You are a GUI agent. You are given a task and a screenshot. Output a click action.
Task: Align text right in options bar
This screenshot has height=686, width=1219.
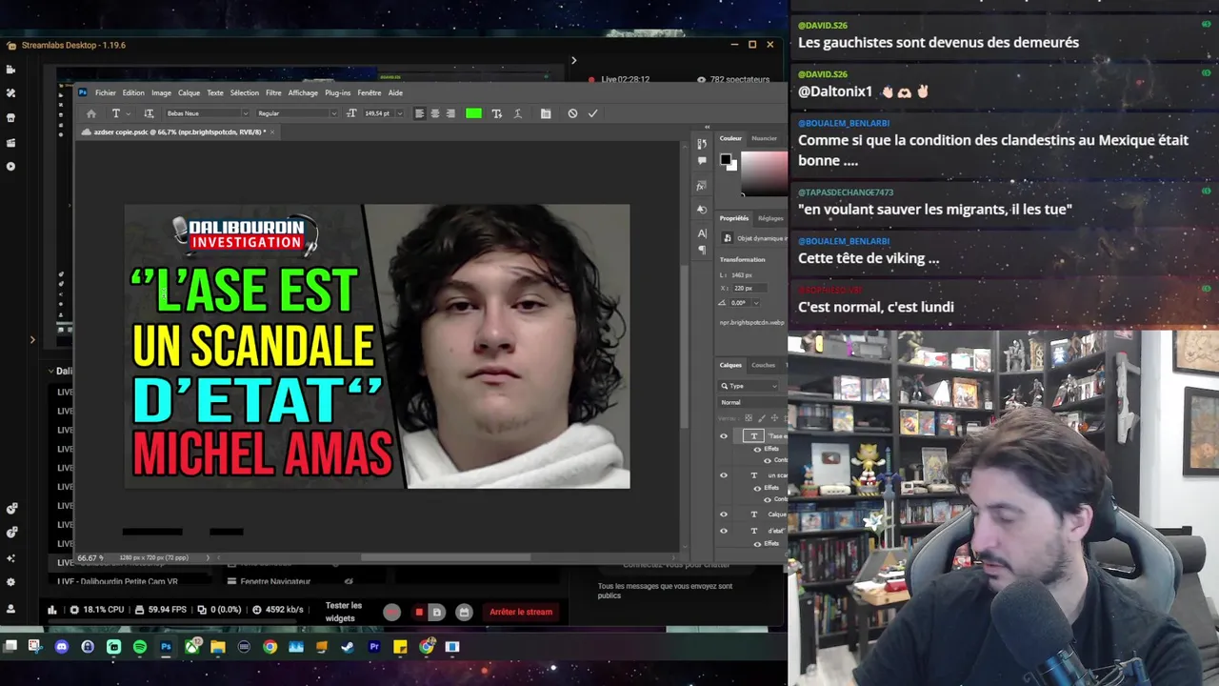click(450, 113)
